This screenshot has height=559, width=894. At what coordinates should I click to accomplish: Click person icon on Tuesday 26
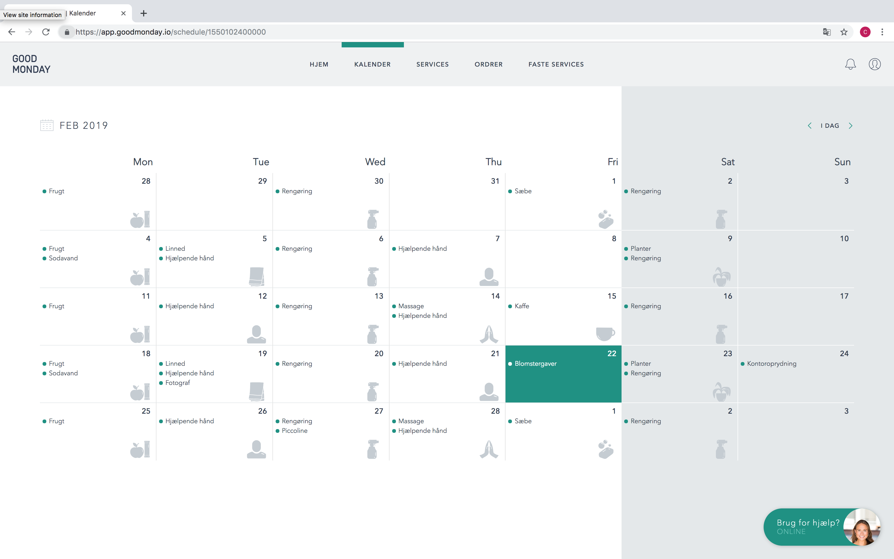click(x=256, y=449)
